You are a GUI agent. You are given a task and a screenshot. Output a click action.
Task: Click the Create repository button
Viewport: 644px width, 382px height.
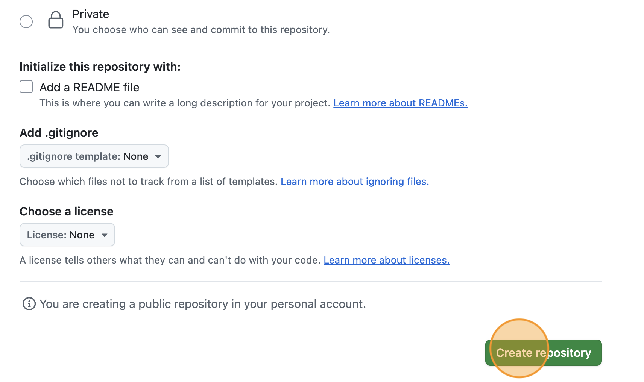click(x=544, y=353)
